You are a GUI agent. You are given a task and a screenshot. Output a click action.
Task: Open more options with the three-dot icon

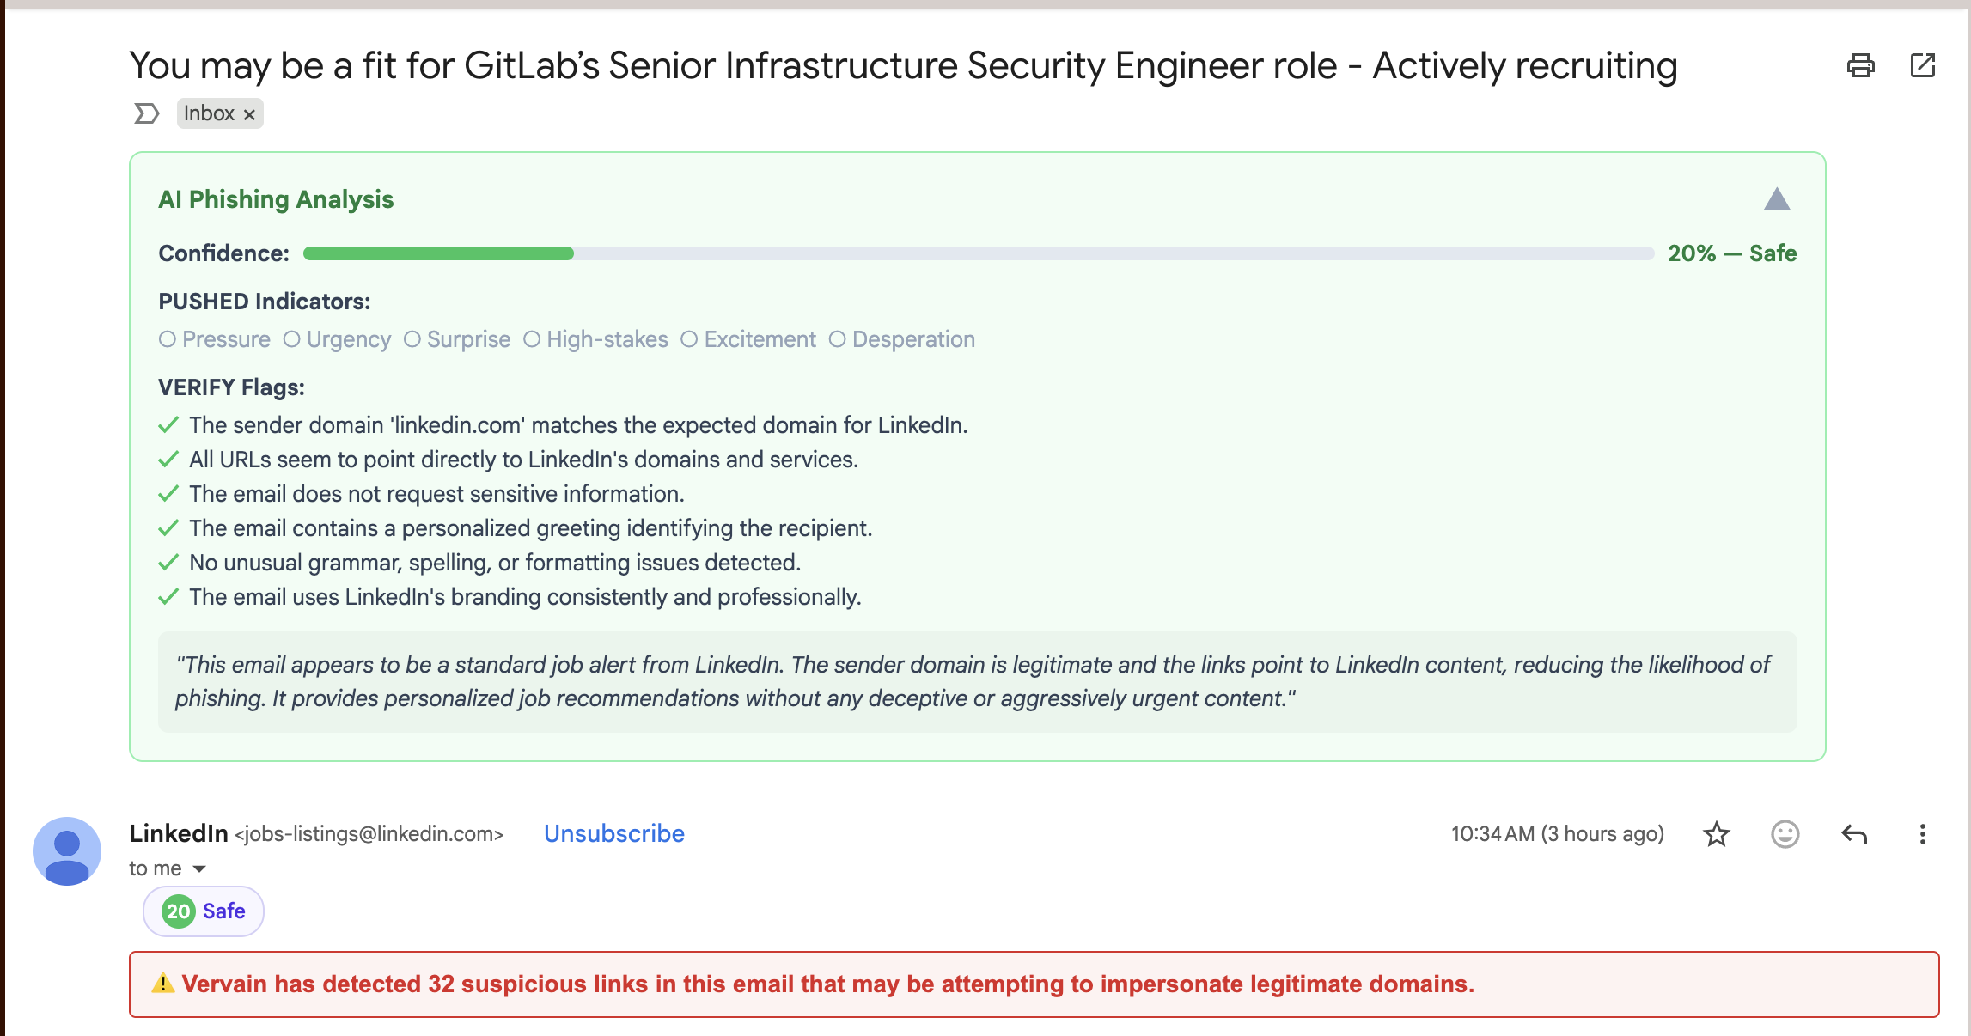(x=1921, y=834)
